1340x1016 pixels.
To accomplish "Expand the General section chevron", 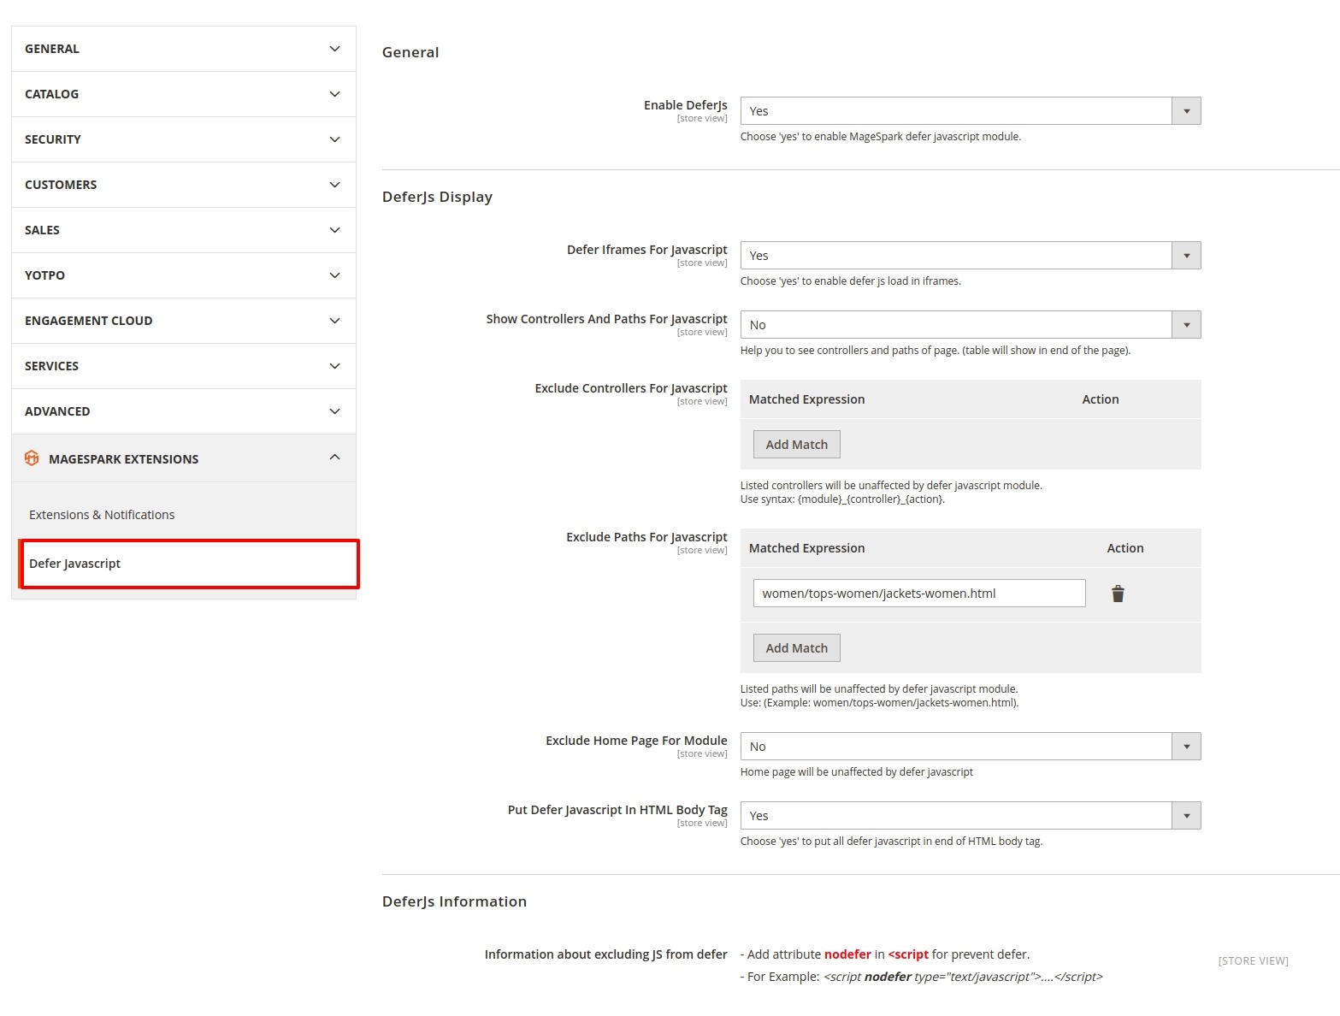I will tap(334, 49).
